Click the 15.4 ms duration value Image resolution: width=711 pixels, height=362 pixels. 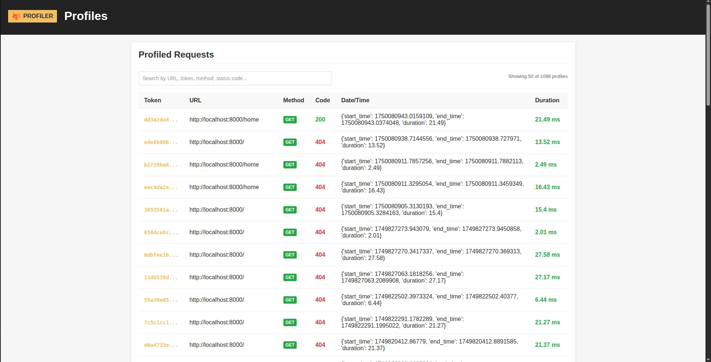pos(546,209)
